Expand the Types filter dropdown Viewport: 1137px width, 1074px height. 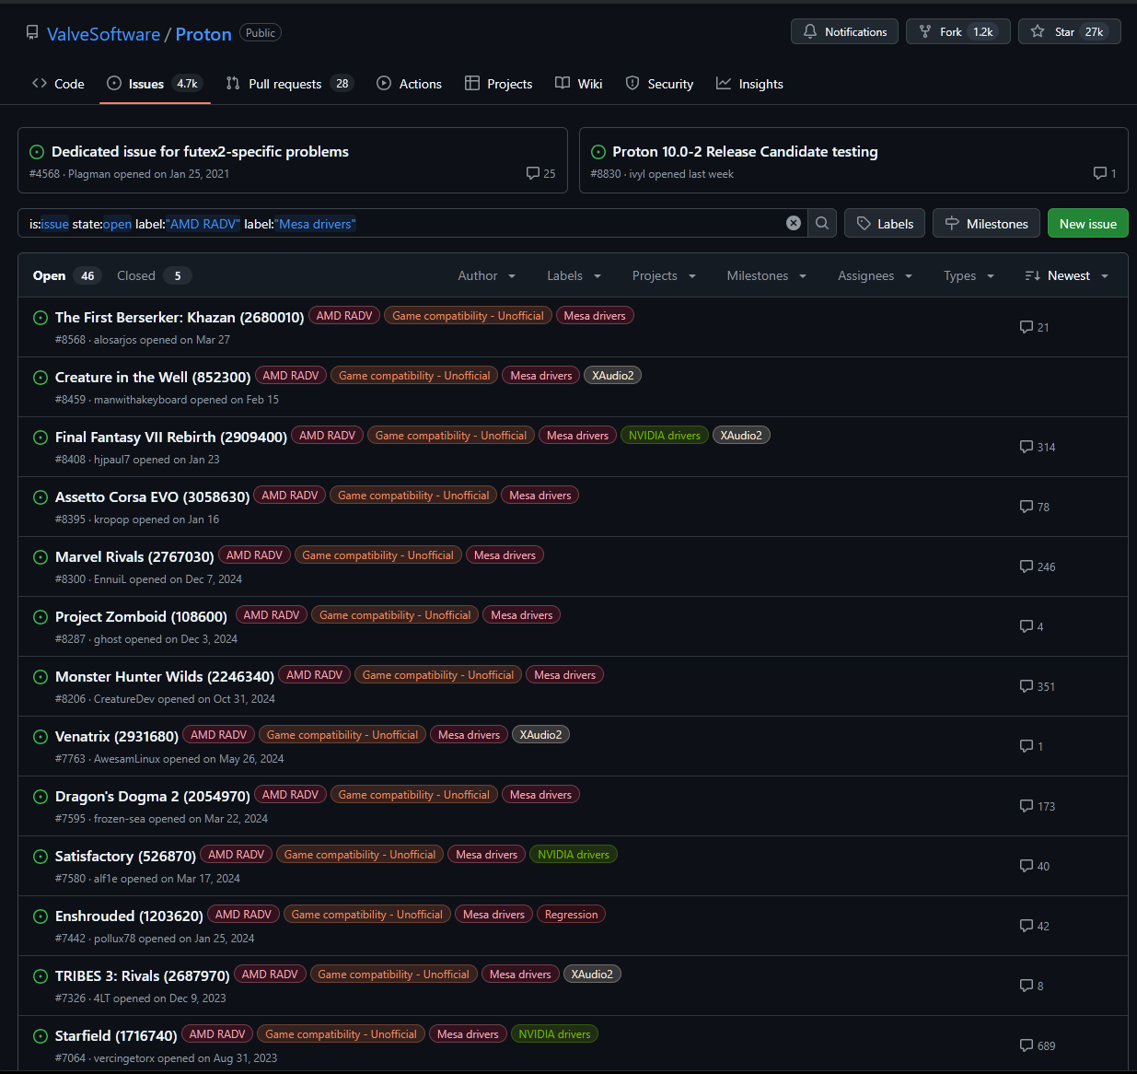click(969, 275)
